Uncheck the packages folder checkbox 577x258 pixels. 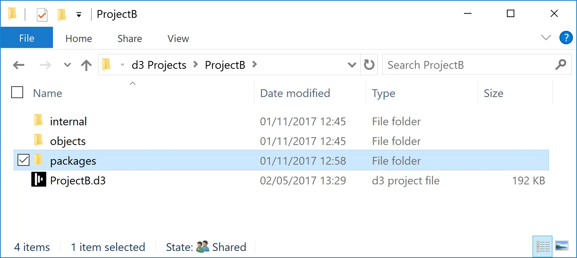coord(23,160)
